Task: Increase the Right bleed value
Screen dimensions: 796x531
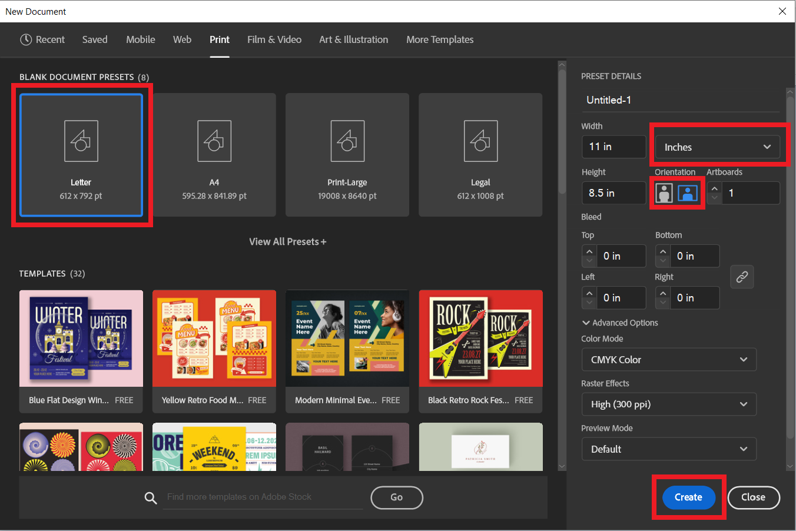Action: (x=662, y=293)
